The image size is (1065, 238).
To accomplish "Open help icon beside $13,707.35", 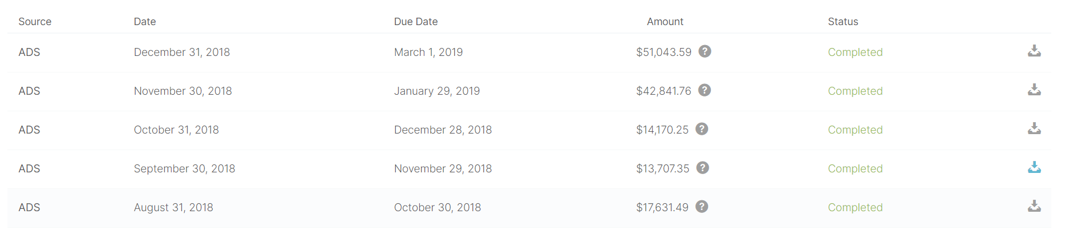I will pos(703,168).
